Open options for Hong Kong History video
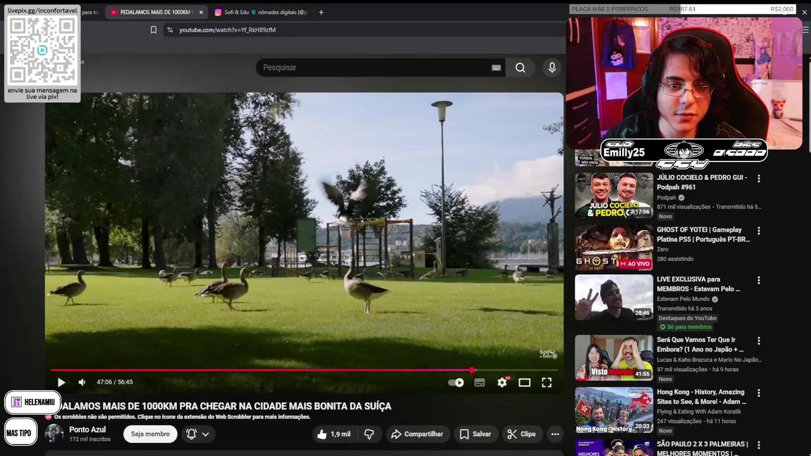Viewport: 811px width, 456px height. pos(758,393)
